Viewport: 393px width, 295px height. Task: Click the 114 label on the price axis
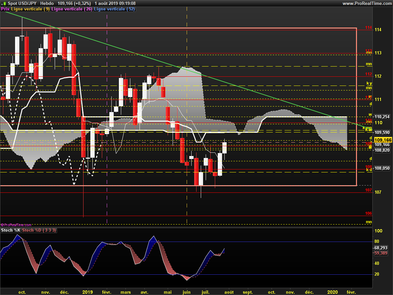(x=378, y=30)
